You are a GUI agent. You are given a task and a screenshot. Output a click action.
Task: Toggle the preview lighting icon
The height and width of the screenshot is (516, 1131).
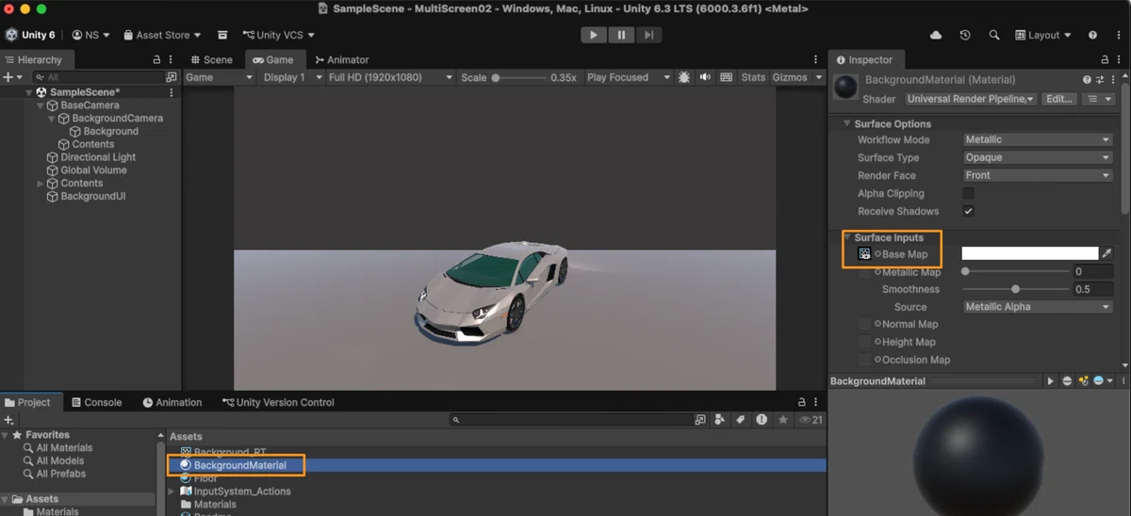tap(1083, 381)
